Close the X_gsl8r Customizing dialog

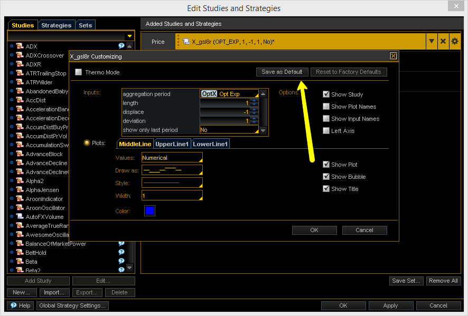[393, 56]
